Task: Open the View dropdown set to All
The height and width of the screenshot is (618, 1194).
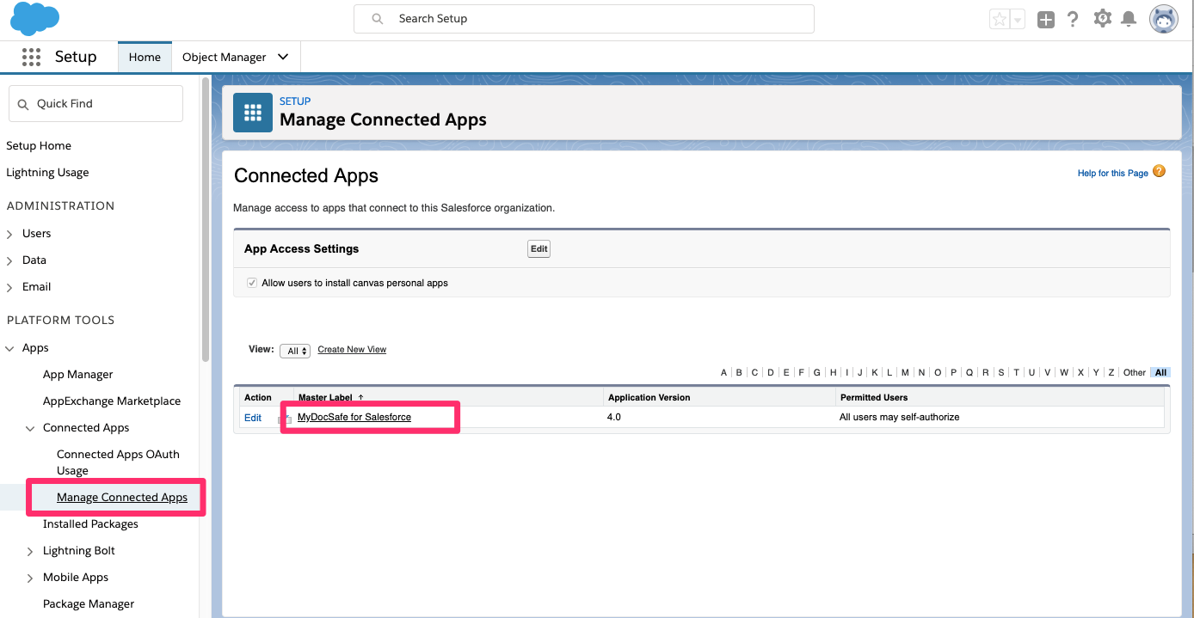Action: click(295, 351)
